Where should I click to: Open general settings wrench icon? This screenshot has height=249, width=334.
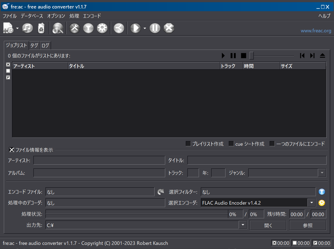coord(75,28)
